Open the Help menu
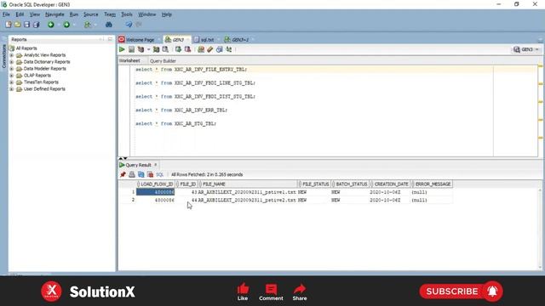The image size is (545, 306). click(167, 14)
